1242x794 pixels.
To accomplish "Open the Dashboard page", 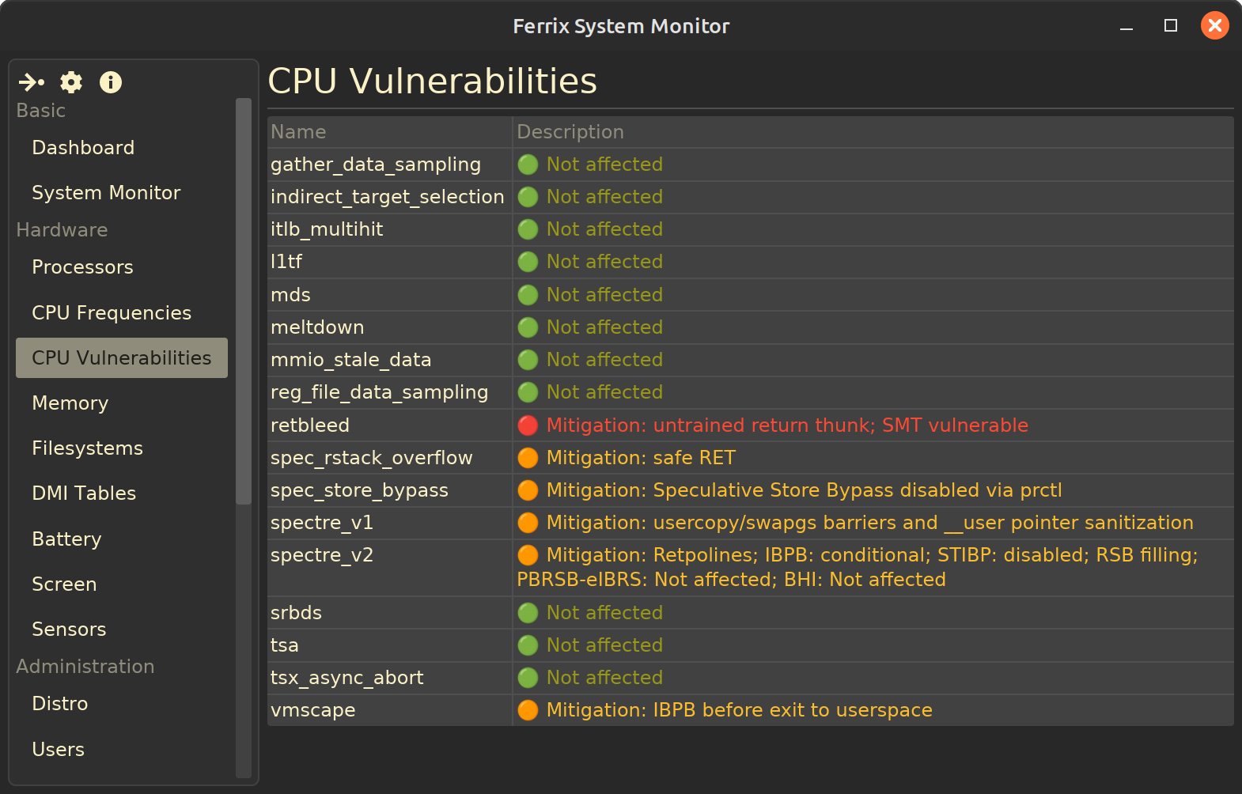I will point(83,148).
